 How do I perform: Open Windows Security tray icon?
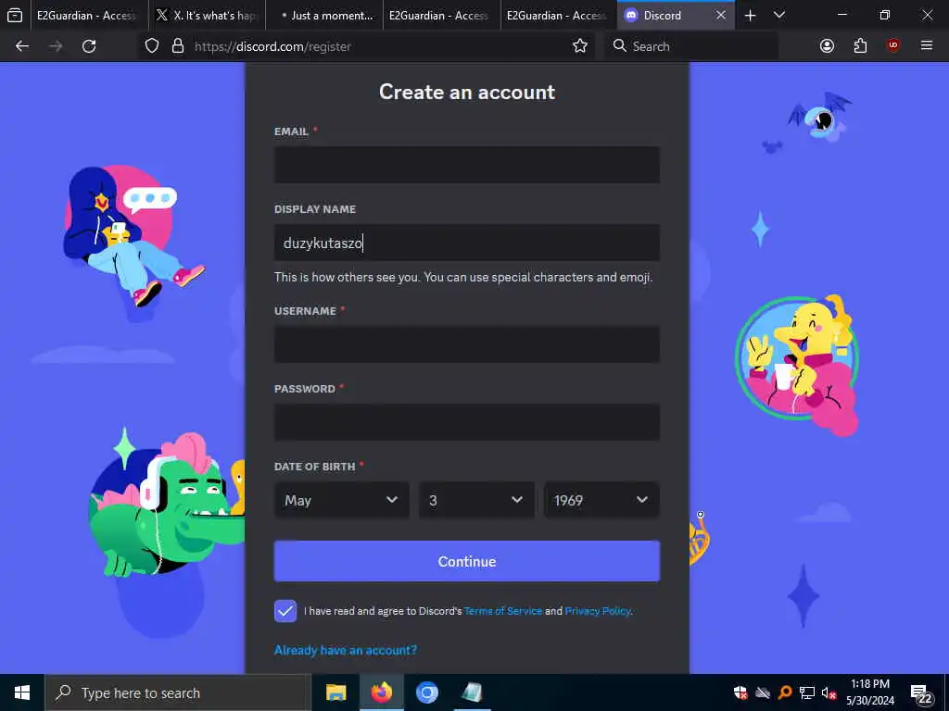(740, 692)
